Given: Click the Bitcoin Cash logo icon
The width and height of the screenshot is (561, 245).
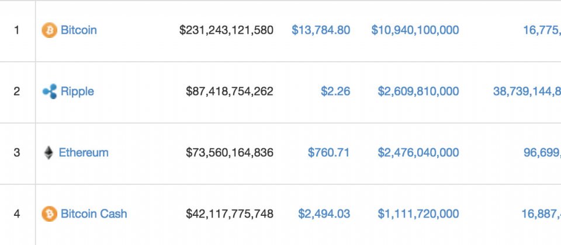Looking at the screenshot, I should click(x=49, y=214).
